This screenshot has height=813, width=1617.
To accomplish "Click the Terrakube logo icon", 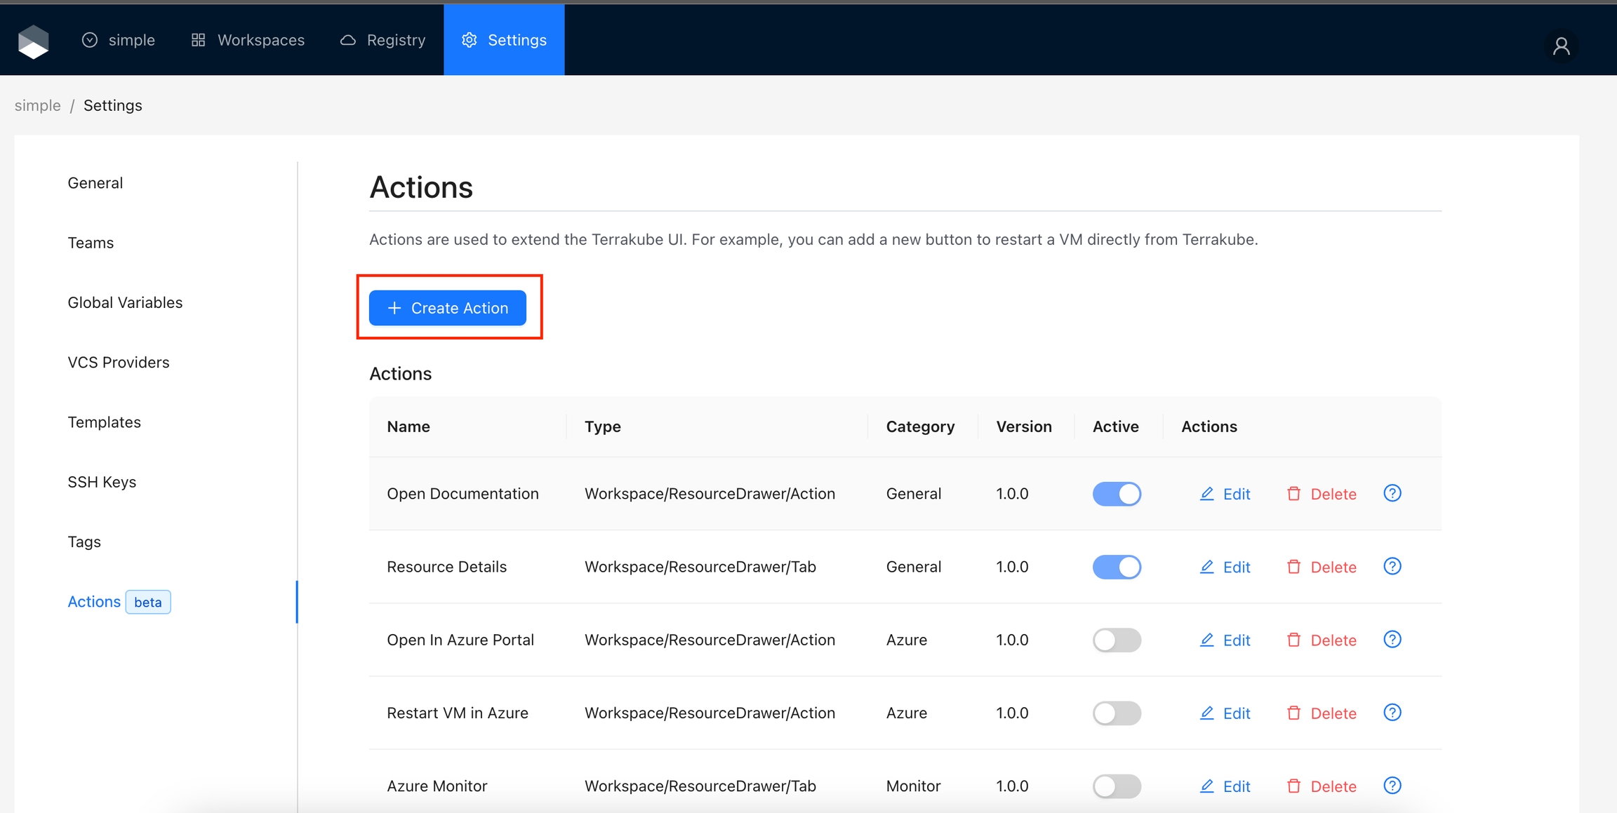I will click(33, 41).
